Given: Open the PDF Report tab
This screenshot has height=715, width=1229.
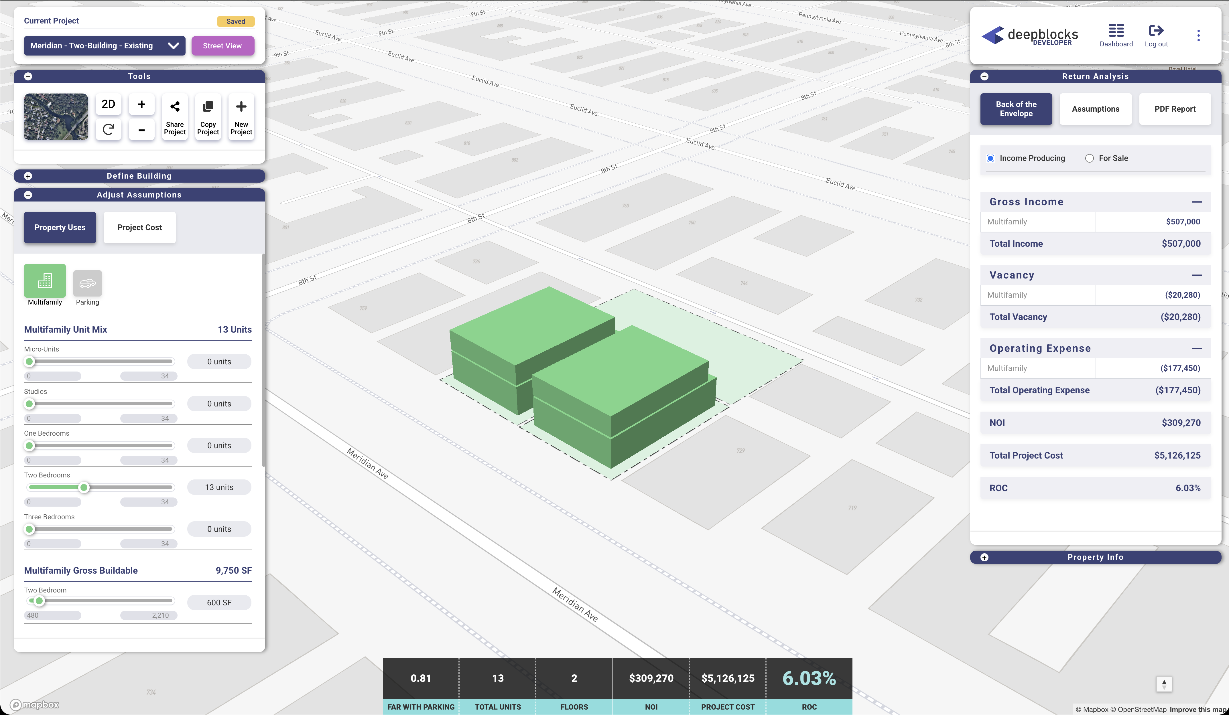Looking at the screenshot, I should pyautogui.click(x=1175, y=109).
